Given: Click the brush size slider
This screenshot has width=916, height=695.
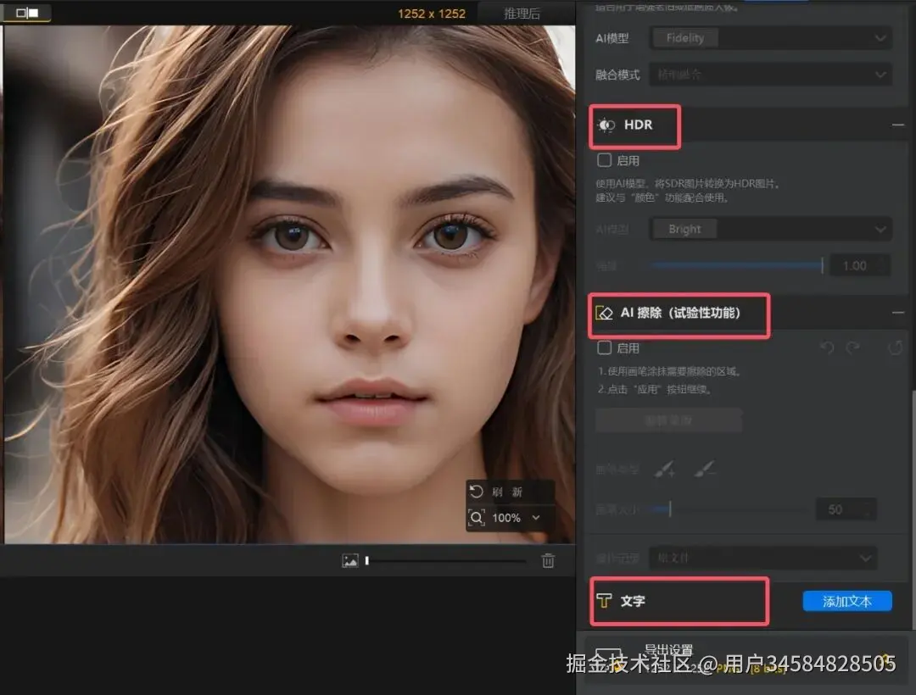Looking at the screenshot, I should pos(730,509).
